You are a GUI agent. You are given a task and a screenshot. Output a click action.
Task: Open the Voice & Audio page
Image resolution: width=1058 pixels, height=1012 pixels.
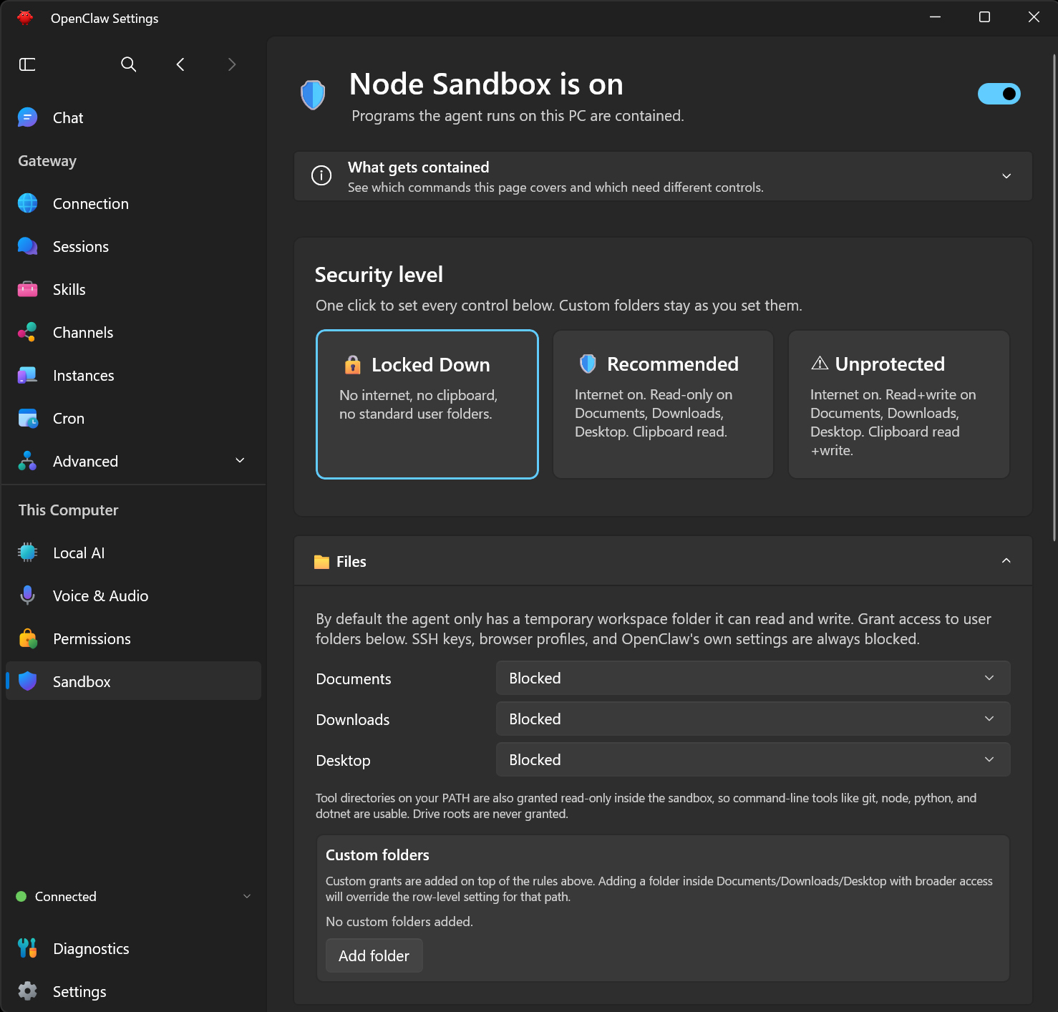point(133,595)
